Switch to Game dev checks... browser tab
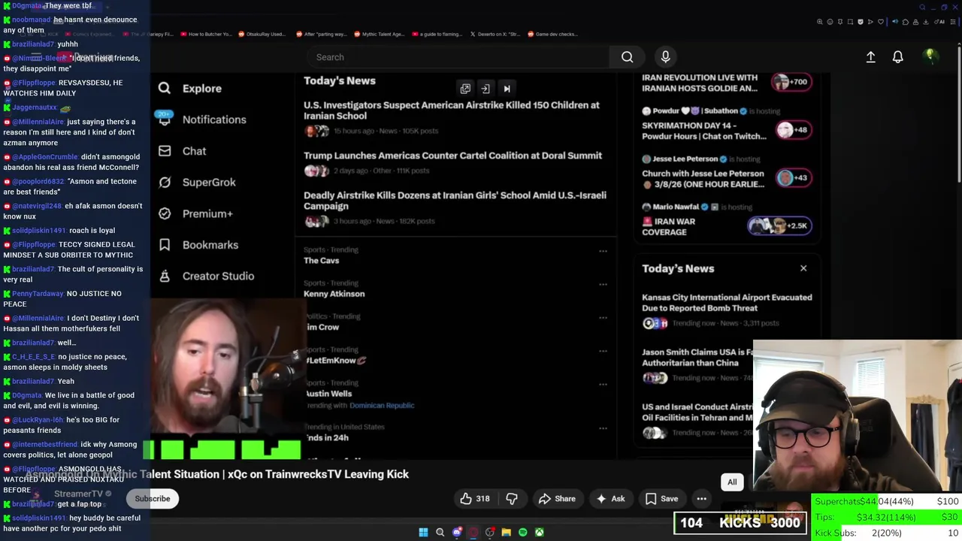The width and height of the screenshot is (962, 541). [552, 34]
